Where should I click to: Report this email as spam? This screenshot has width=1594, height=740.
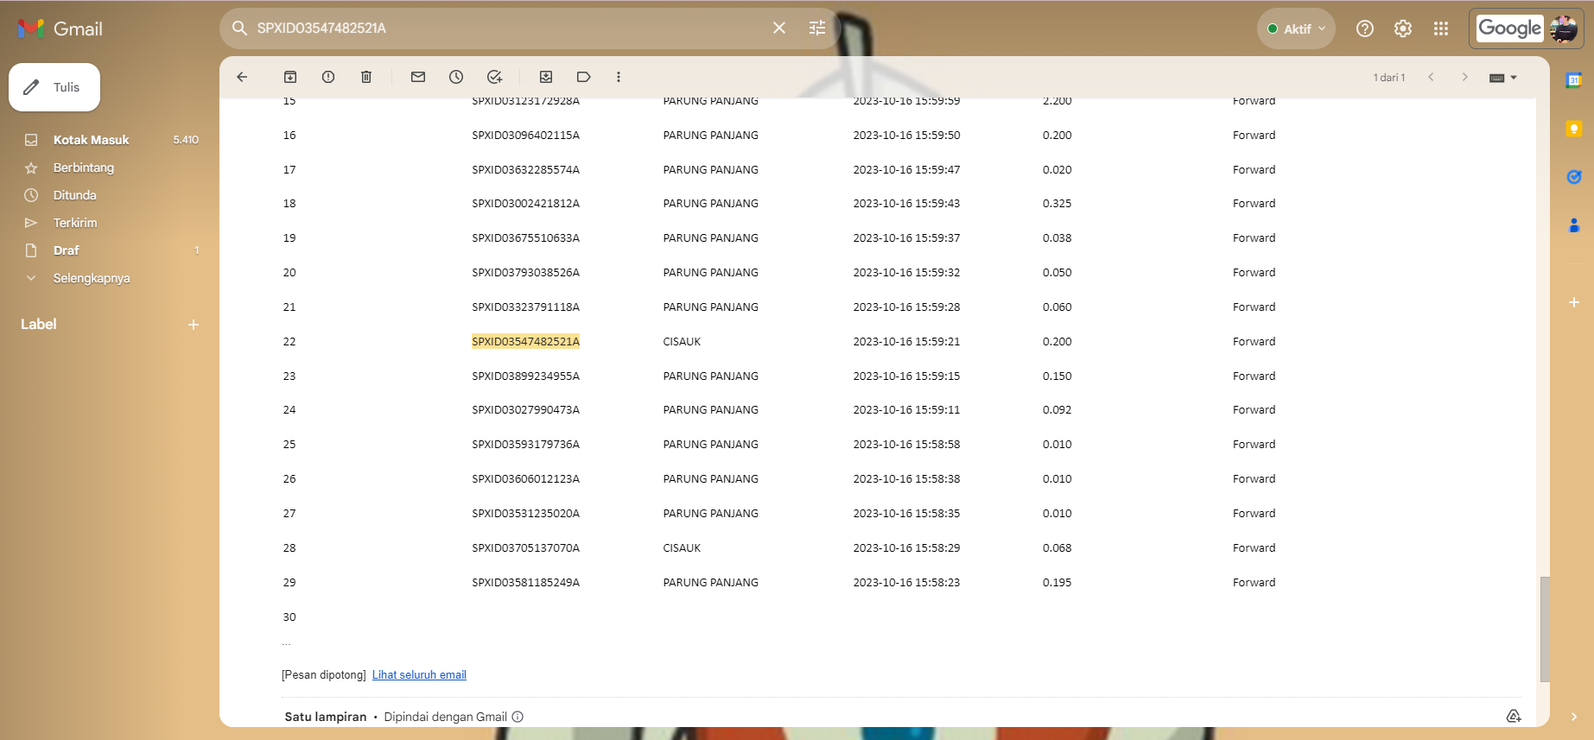[x=328, y=77]
